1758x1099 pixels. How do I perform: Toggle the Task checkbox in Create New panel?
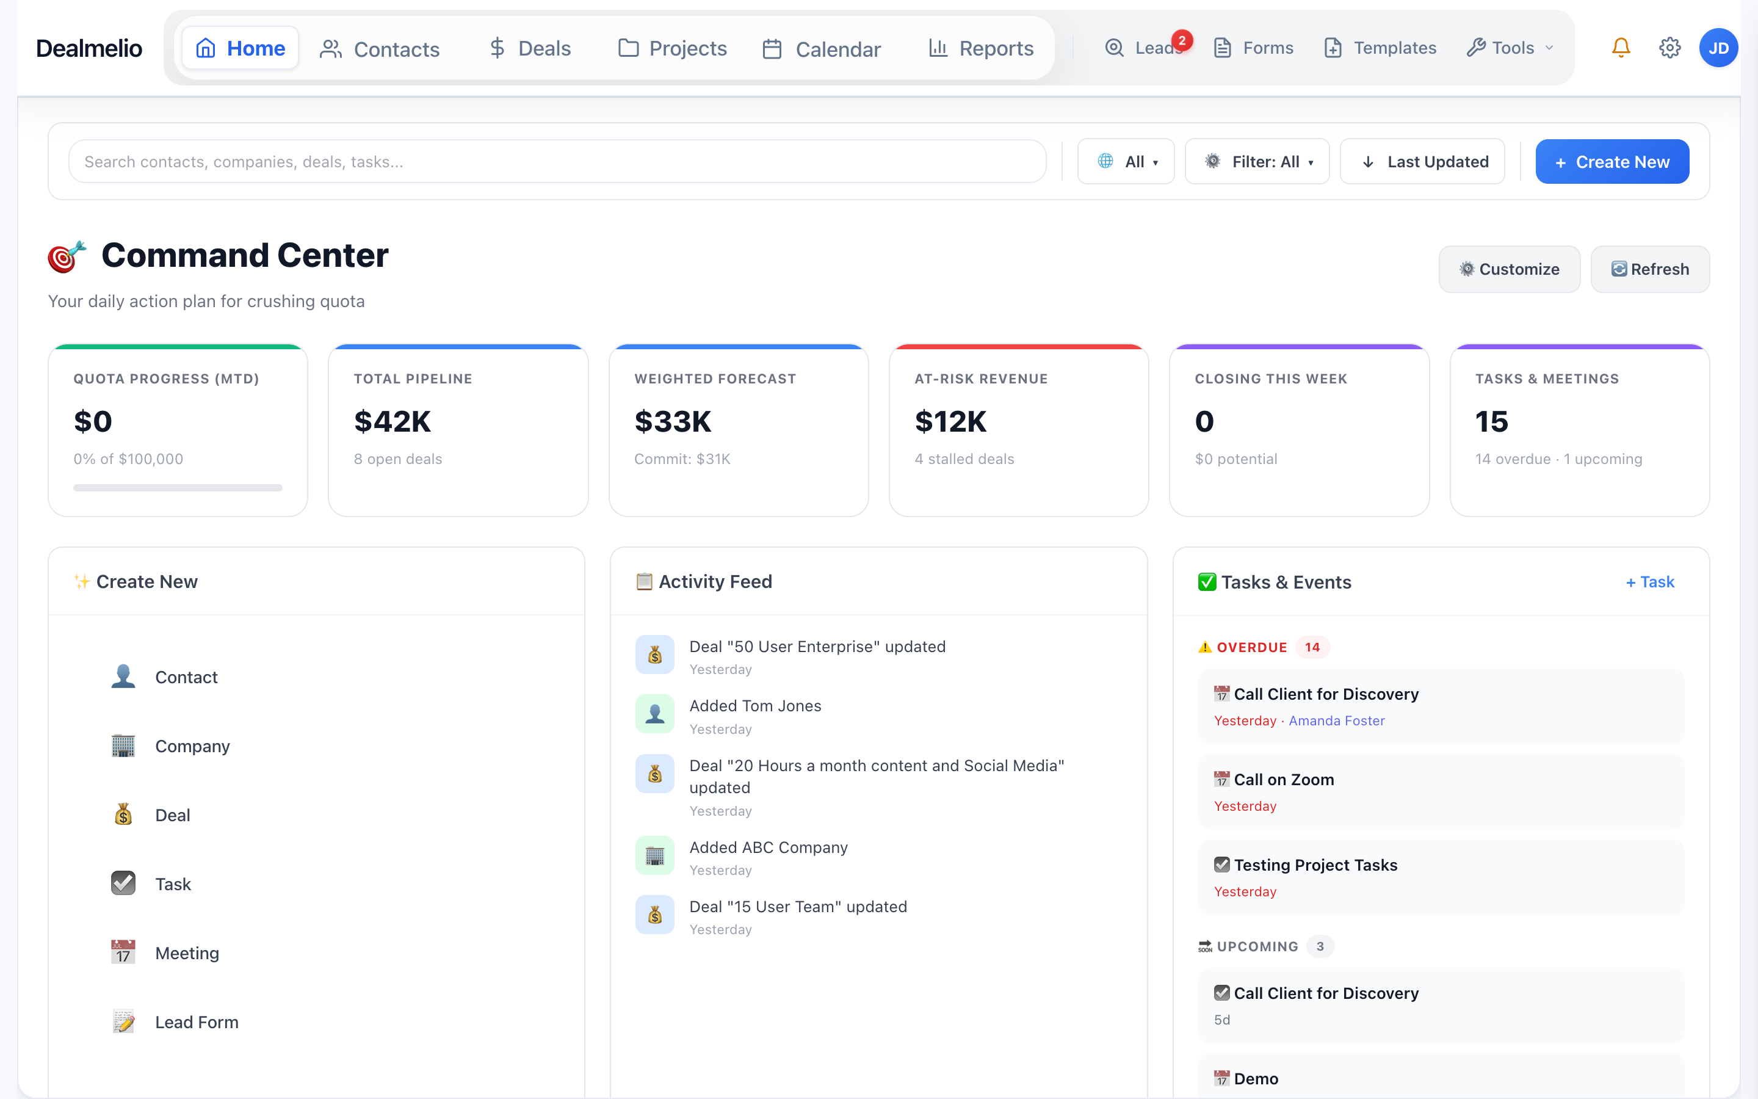coord(123,883)
